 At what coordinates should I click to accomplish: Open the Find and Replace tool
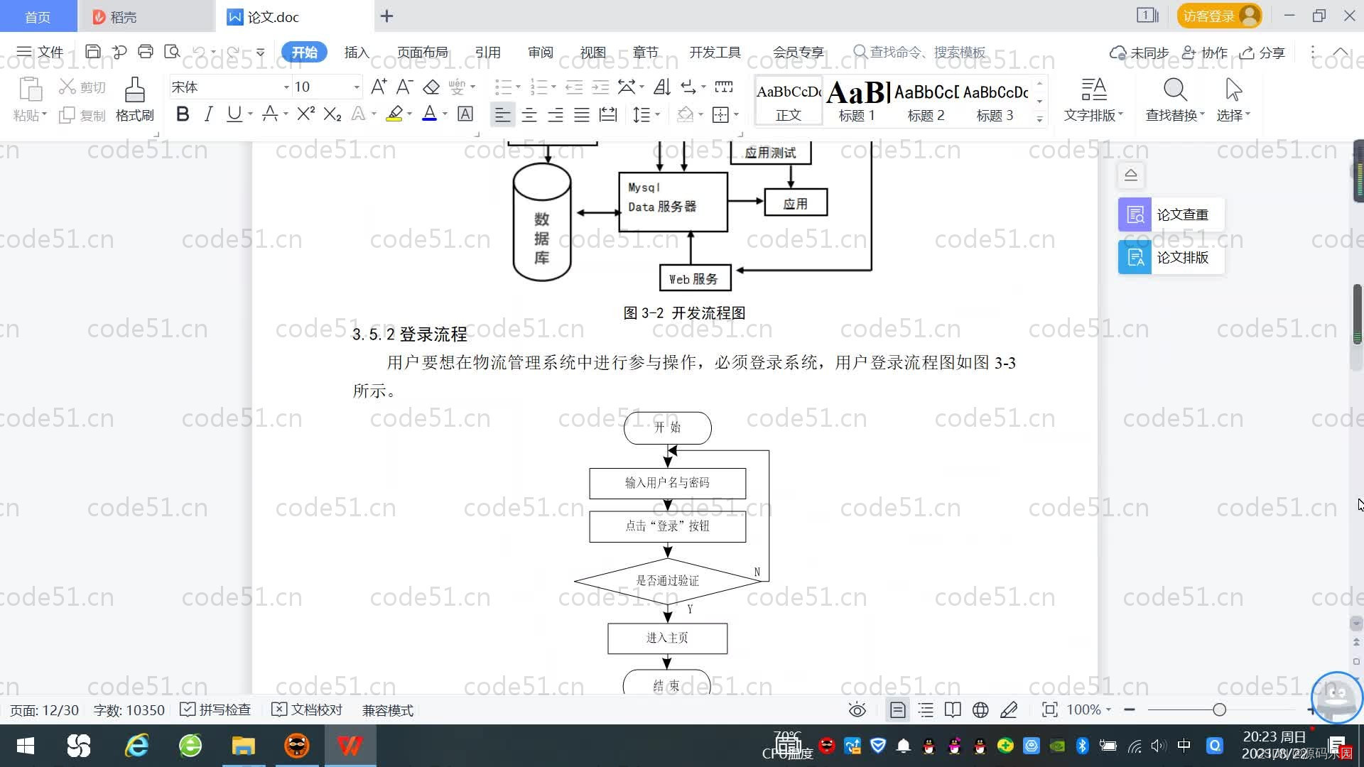tap(1173, 99)
